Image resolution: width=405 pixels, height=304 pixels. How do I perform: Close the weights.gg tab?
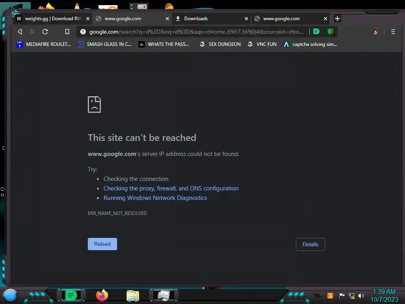88,19
